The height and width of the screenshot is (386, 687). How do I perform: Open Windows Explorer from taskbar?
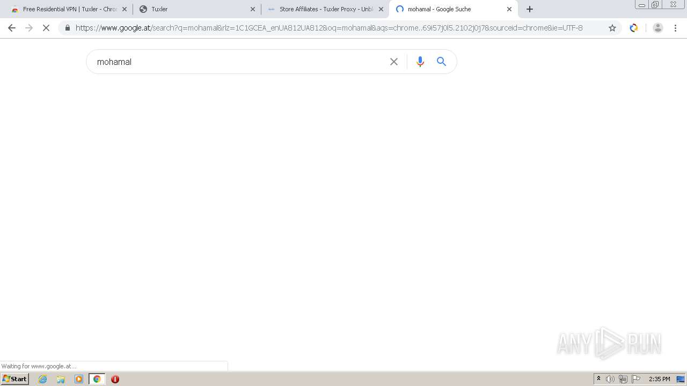[x=61, y=379]
